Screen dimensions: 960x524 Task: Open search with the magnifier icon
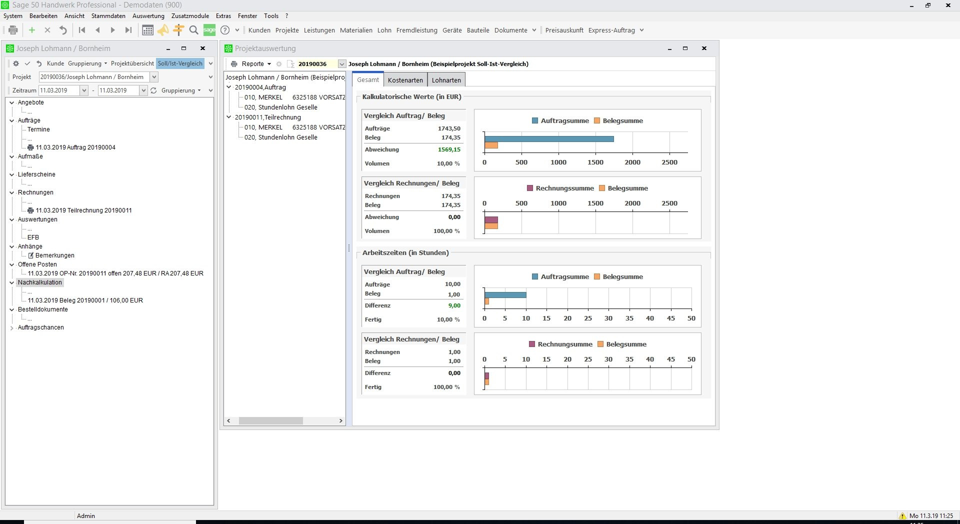(x=194, y=30)
